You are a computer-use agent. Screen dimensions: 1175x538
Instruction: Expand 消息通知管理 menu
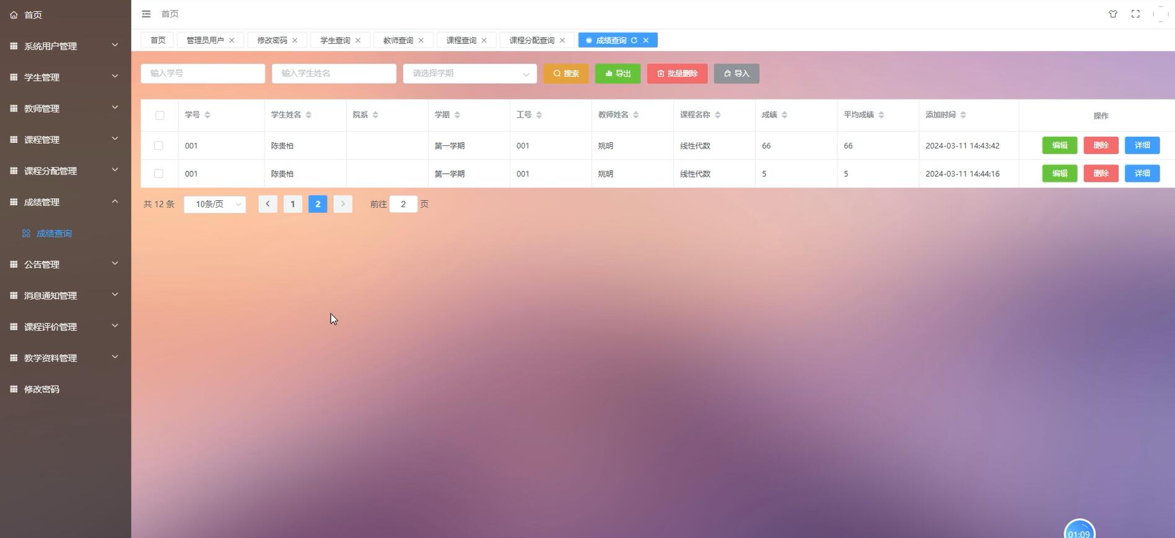coord(65,296)
